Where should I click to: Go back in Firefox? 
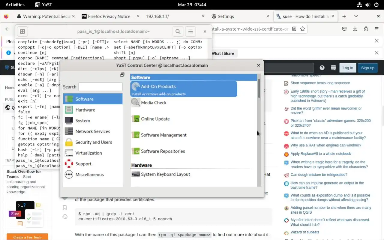coord(7,29)
